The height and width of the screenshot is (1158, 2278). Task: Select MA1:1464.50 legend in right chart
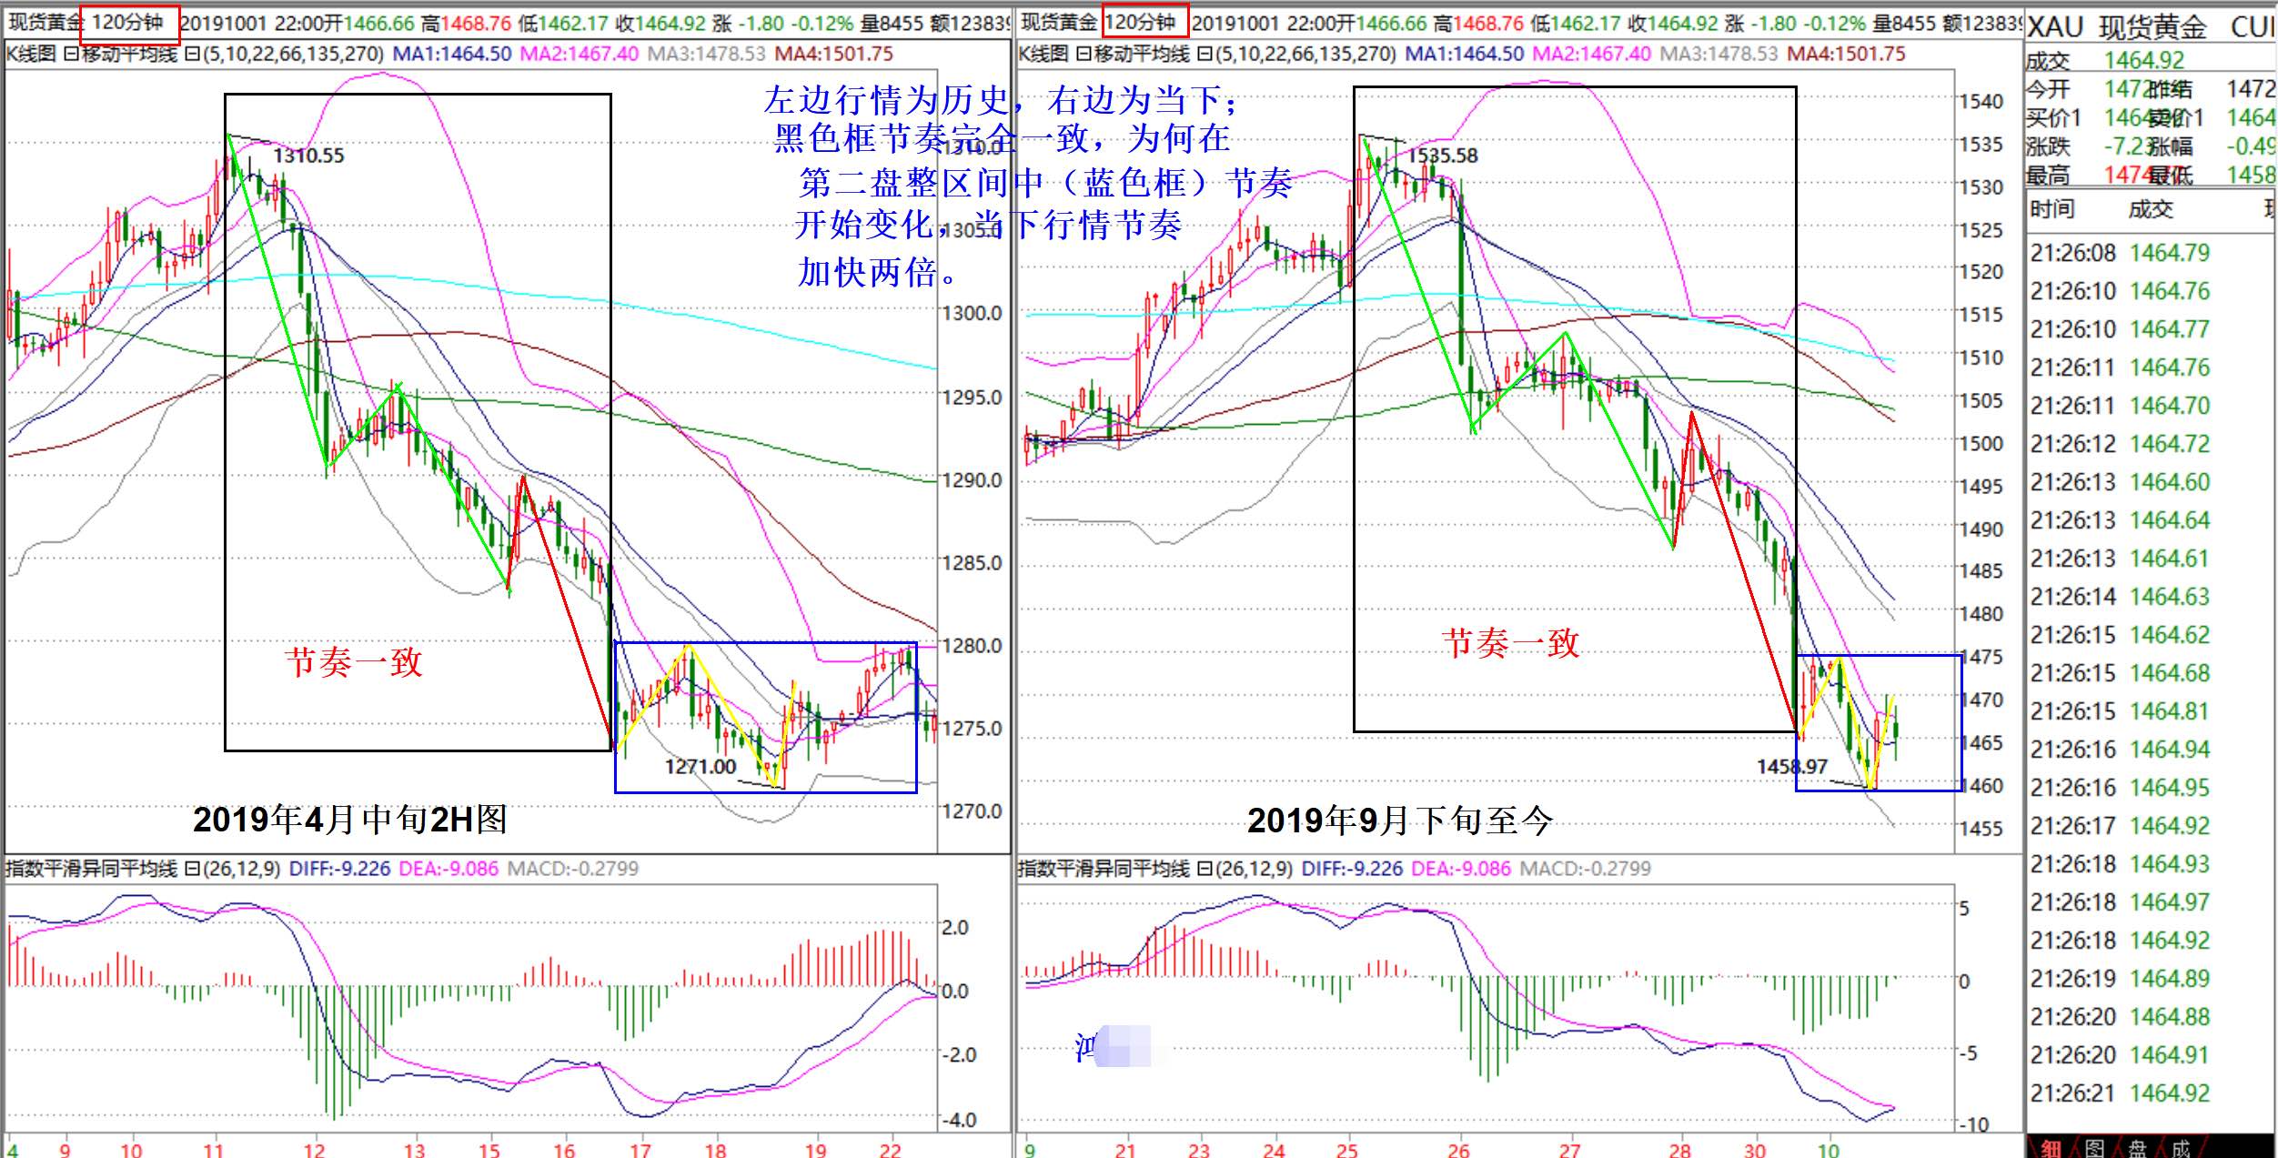coord(1465,55)
